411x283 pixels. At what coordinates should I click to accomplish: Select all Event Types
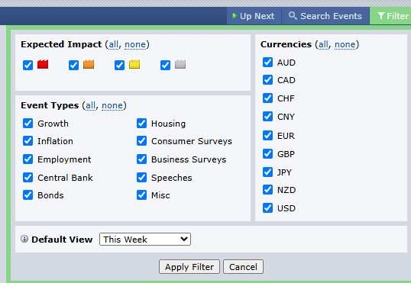coord(90,105)
